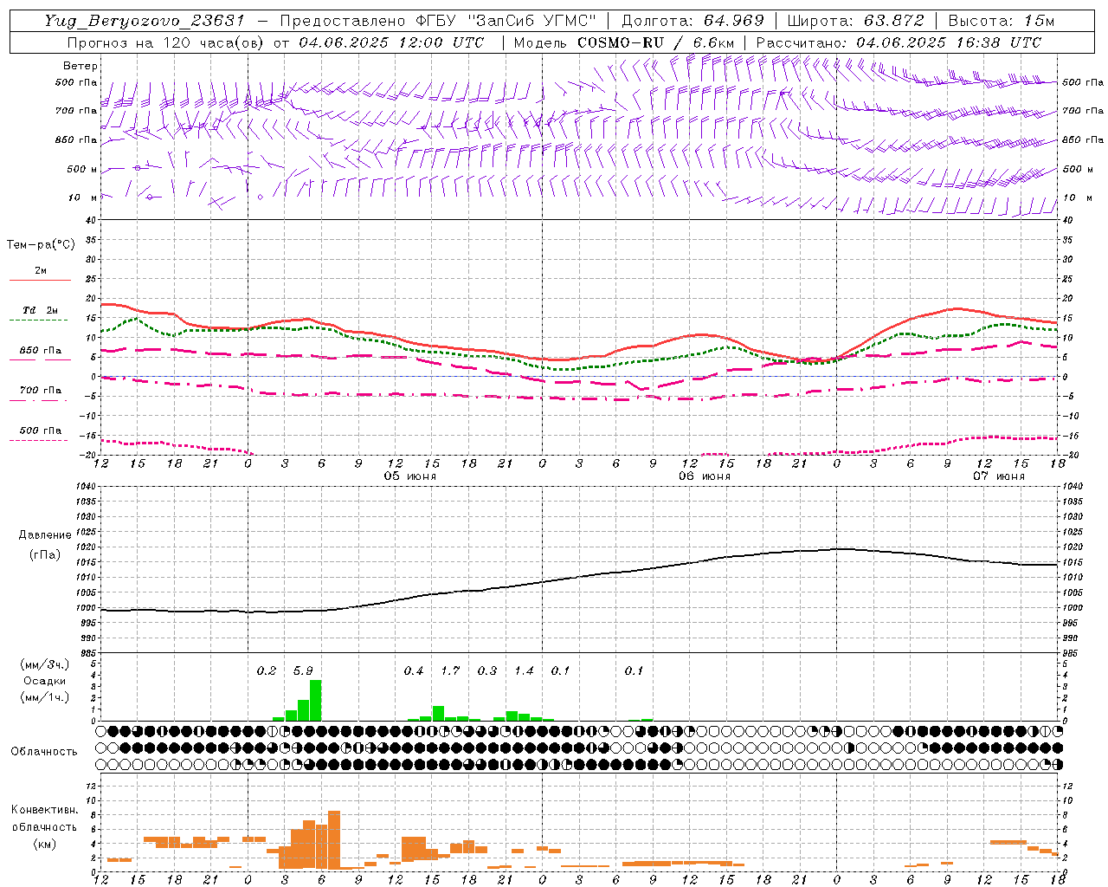This screenshot has width=1108, height=887.
Task: Click the Облачность cloud cover label
Action: [x=44, y=752]
